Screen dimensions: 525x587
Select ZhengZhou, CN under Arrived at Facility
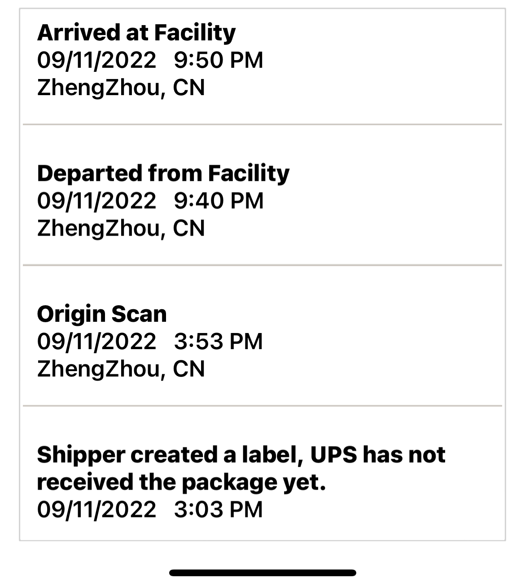point(121,88)
